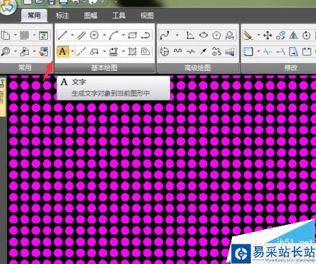Viewport: 316px width, 264px height.
Task: Select the Trim tool
Action: 267,52
